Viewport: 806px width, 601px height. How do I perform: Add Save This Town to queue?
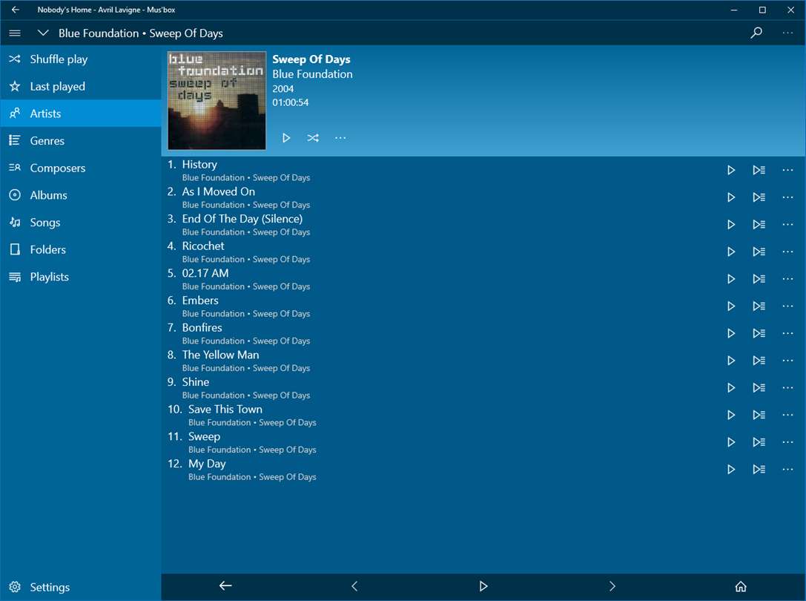coord(759,416)
